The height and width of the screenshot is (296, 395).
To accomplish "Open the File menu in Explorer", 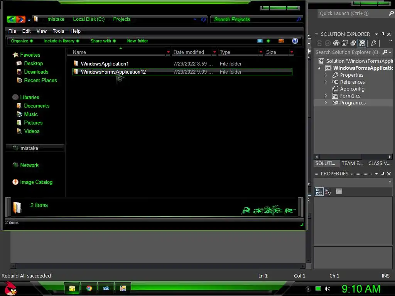I will (x=12, y=31).
